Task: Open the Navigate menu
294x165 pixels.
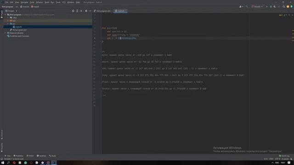Action: [x=24, y=2]
